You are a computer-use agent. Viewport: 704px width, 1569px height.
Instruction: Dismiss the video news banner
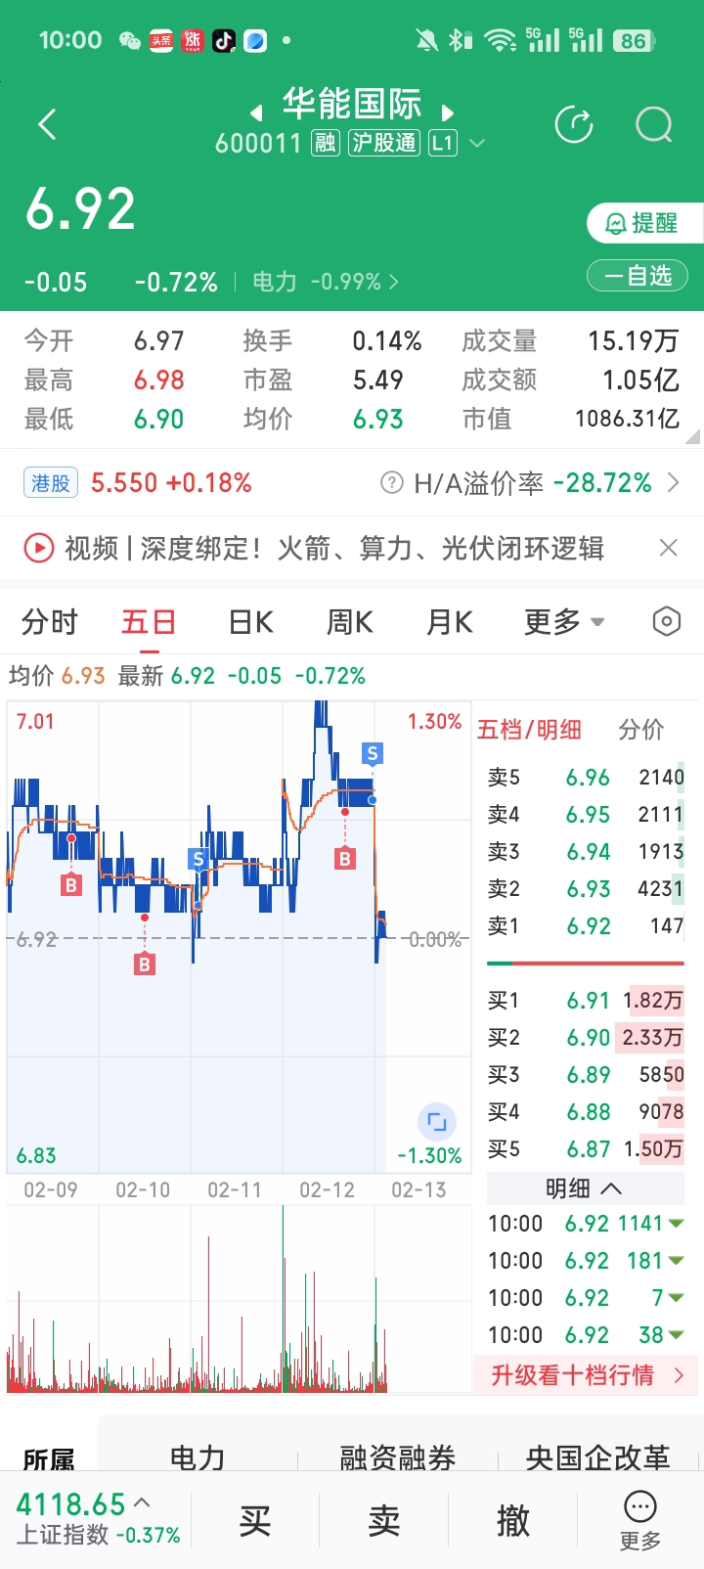[x=669, y=548]
